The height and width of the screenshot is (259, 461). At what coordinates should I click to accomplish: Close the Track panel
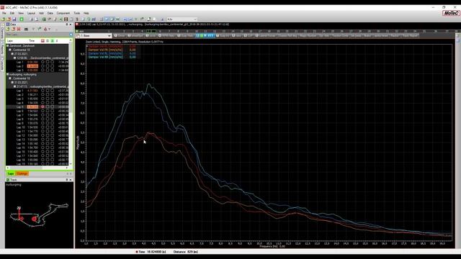(x=71, y=180)
